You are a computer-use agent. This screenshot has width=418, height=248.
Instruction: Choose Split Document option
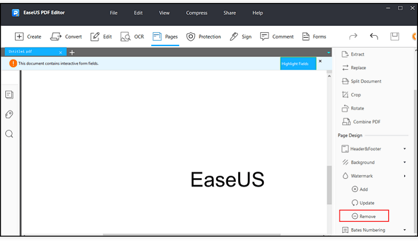click(x=361, y=81)
